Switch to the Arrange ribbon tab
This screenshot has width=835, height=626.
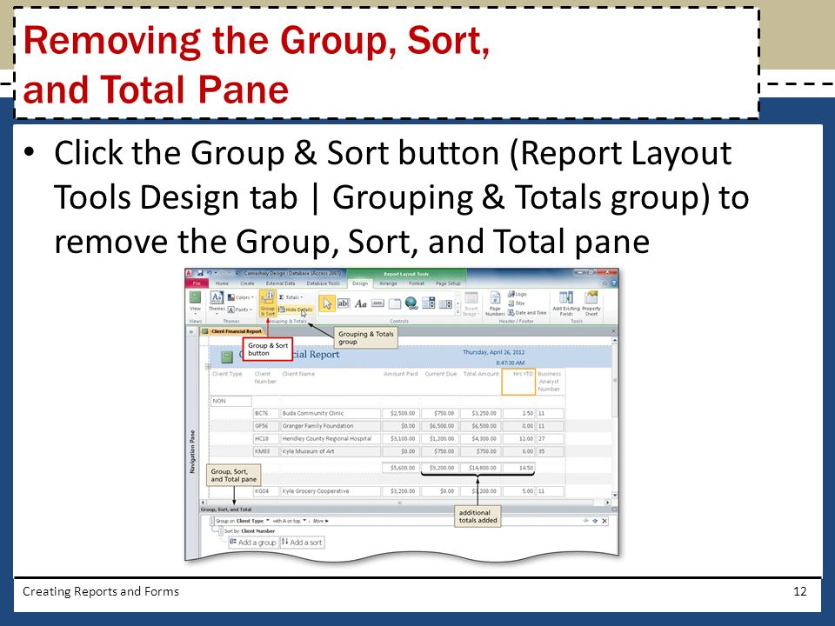pyautogui.click(x=388, y=283)
